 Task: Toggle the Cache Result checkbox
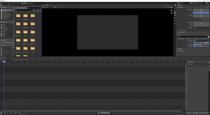pyautogui.click(x=209, y=39)
